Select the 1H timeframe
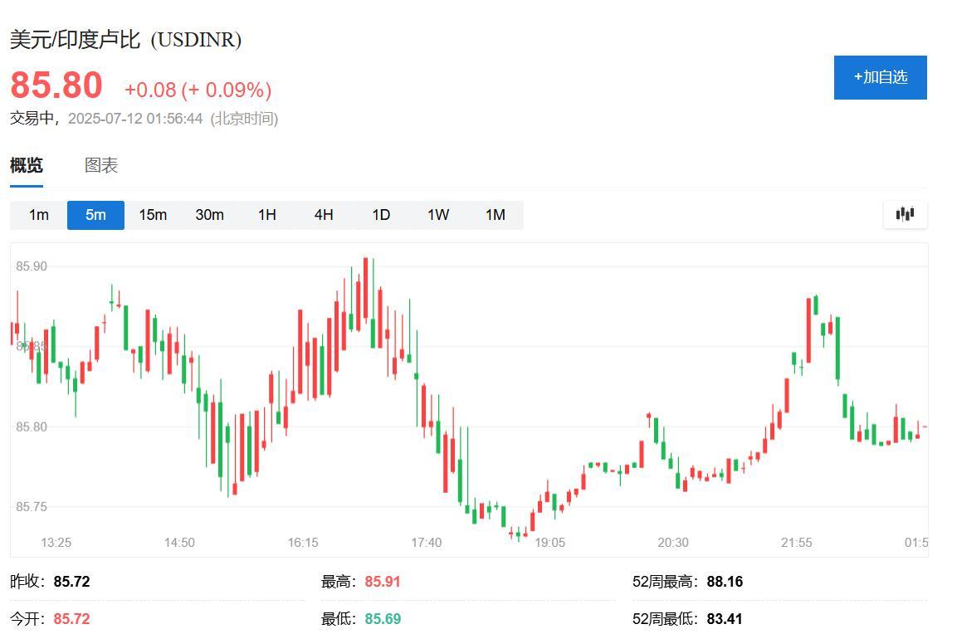The width and height of the screenshot is (957, 634). [266, 215]
